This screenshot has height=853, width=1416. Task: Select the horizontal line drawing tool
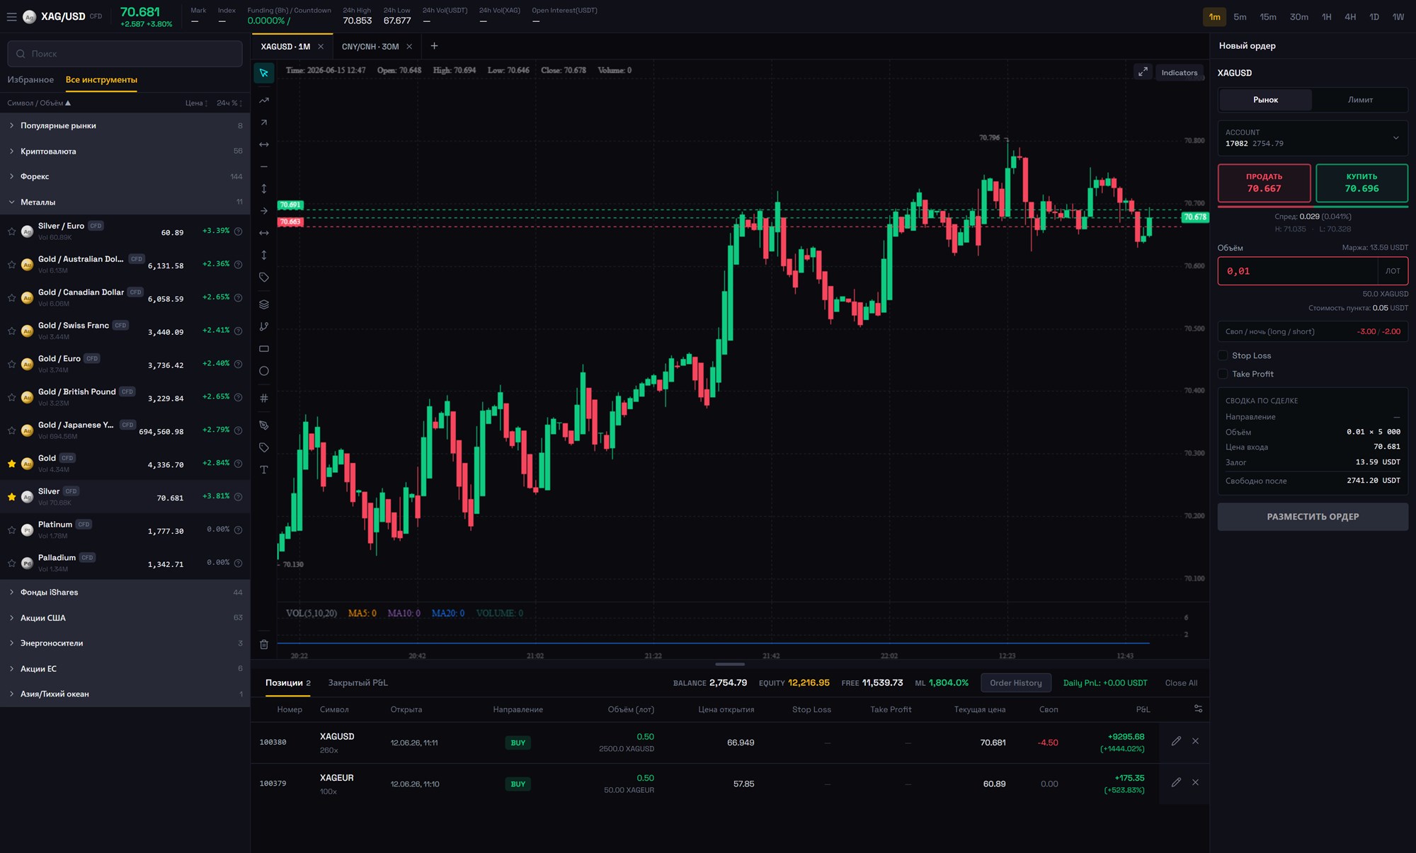[x=264, y=166]
